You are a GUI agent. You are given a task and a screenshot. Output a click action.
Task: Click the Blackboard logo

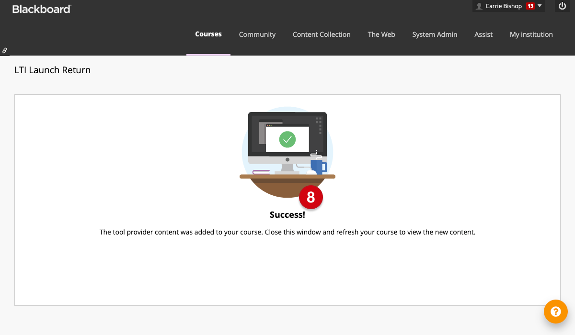42,9
